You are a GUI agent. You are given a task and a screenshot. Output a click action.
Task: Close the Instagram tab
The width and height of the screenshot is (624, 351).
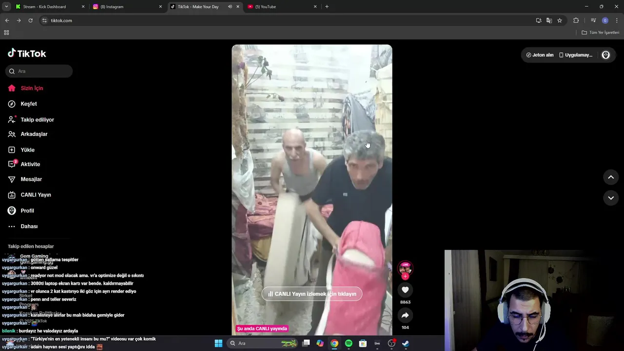click(160, 7)
